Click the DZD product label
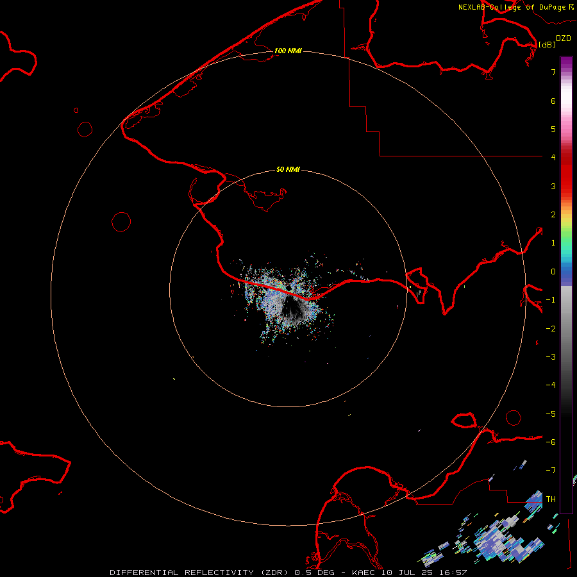This screenshot has height=577, width=577. [564, 38]
